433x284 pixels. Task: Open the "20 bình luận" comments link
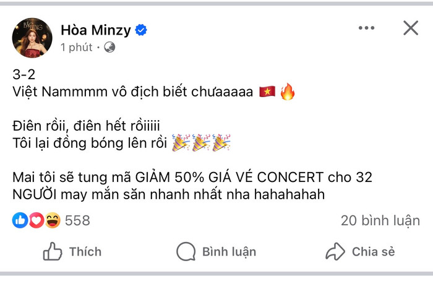(x=380, y=220)
